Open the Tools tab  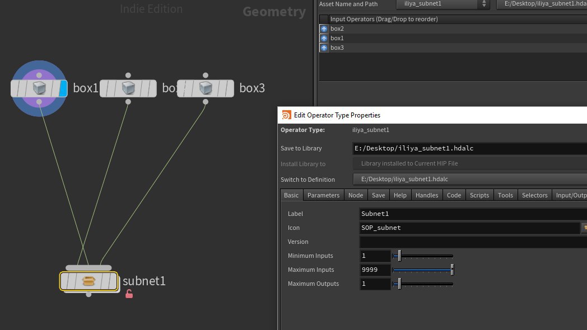(505, 195)
